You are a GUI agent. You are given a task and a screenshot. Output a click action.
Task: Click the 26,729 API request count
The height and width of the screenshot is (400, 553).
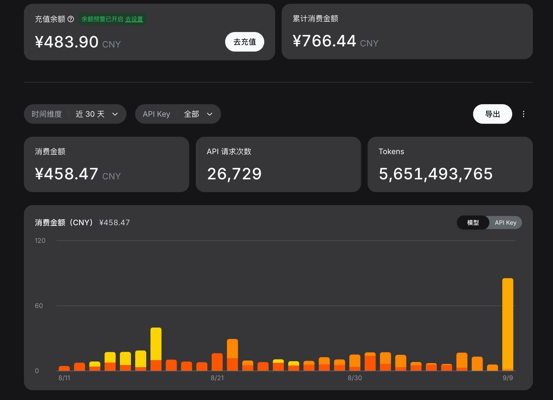[234, 174]
